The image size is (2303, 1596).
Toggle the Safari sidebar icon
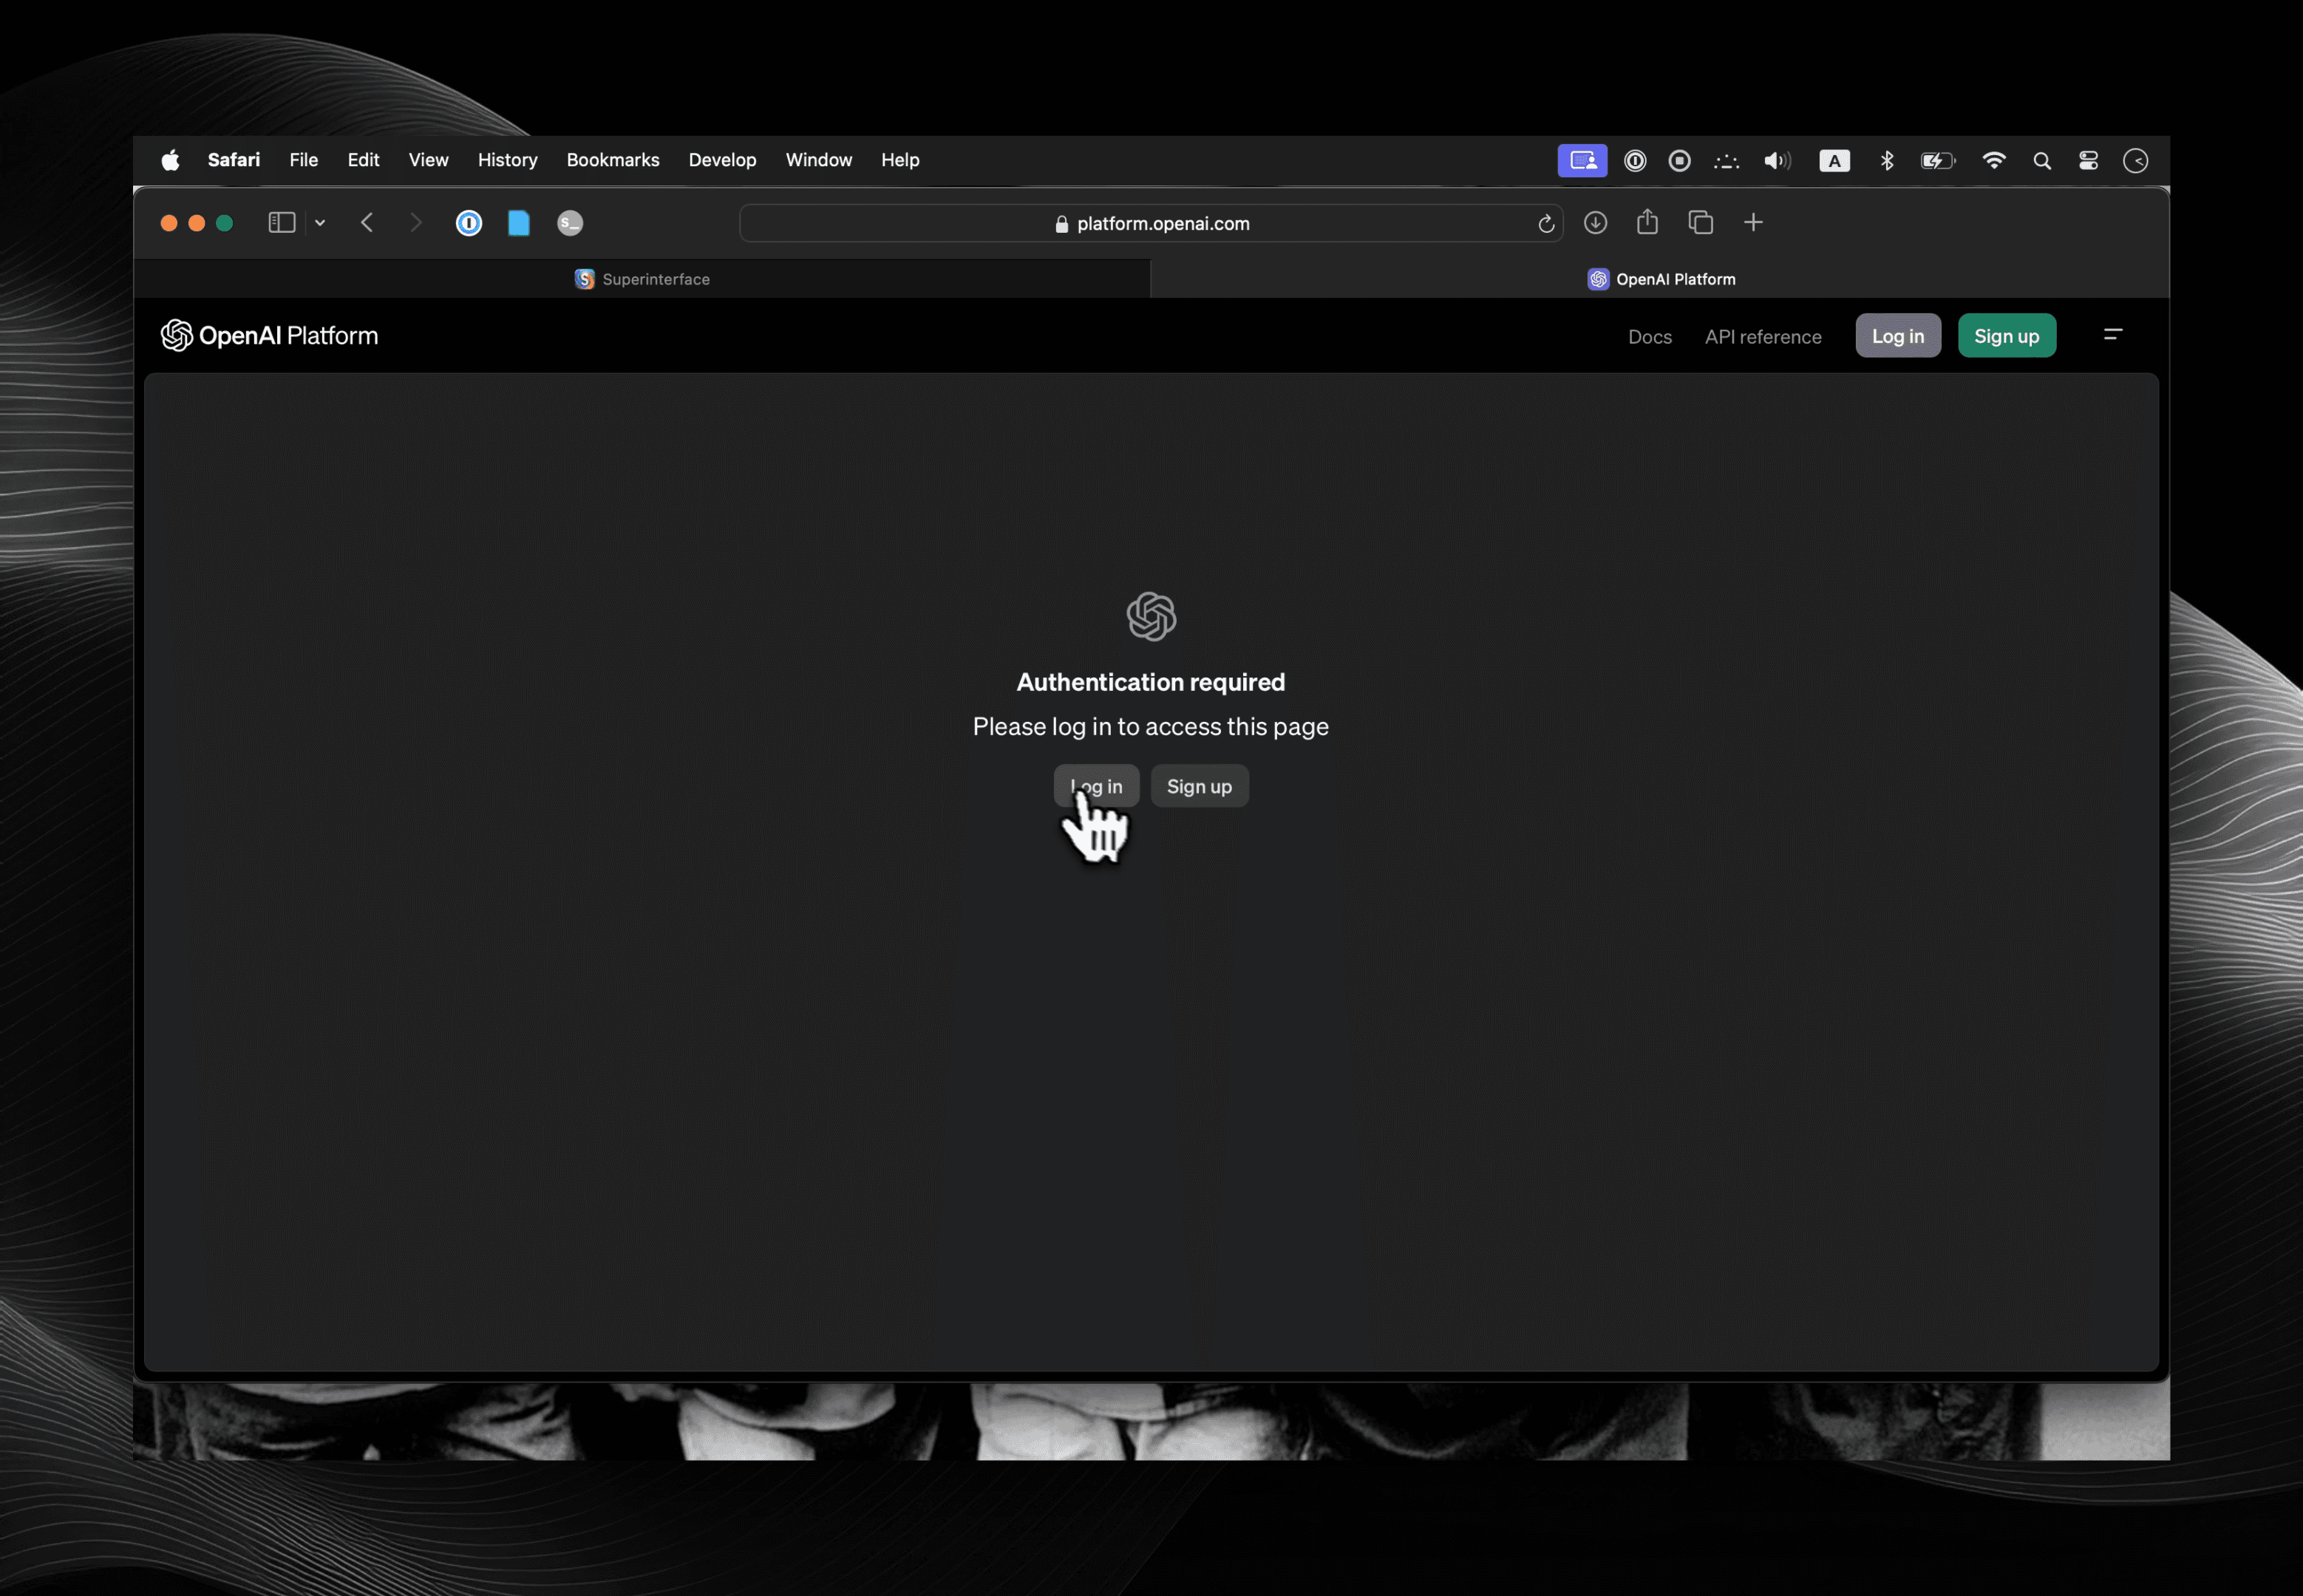(281, 222)
